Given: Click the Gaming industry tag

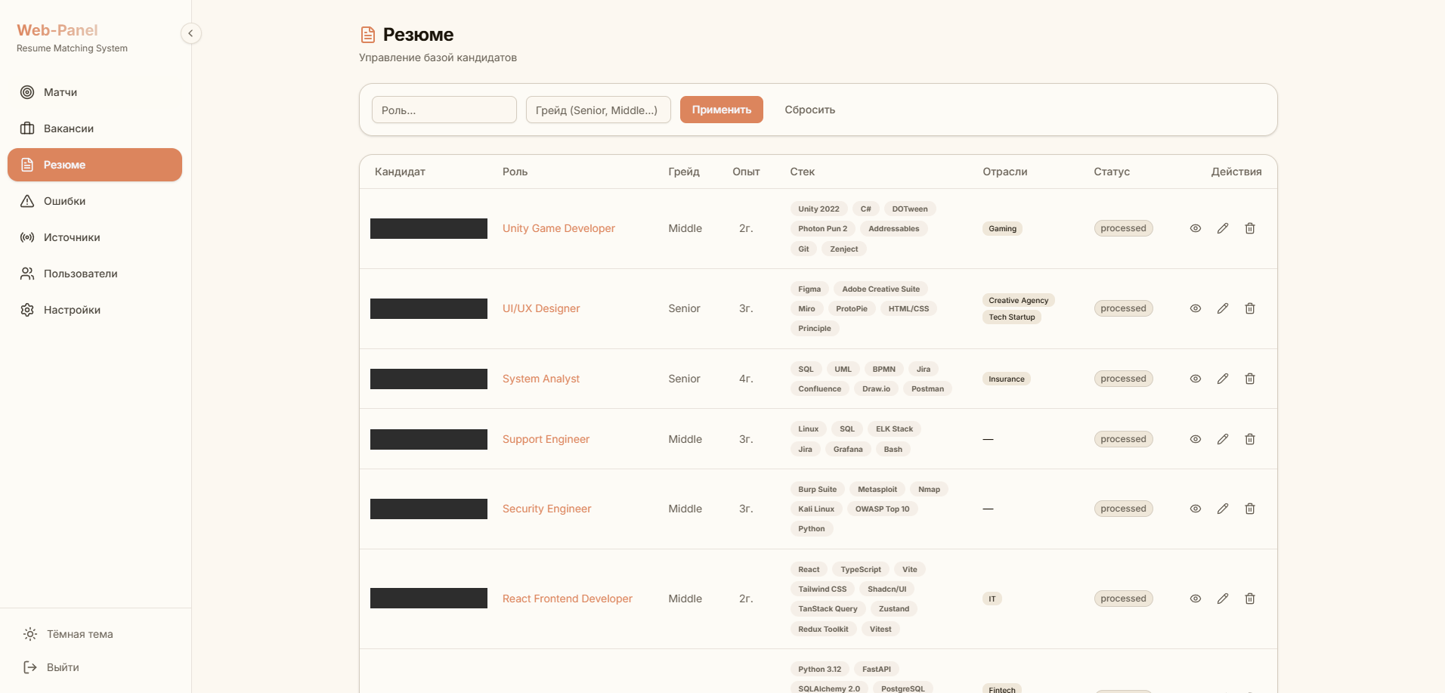Looking at the screenshot, I should (1002, 228).
